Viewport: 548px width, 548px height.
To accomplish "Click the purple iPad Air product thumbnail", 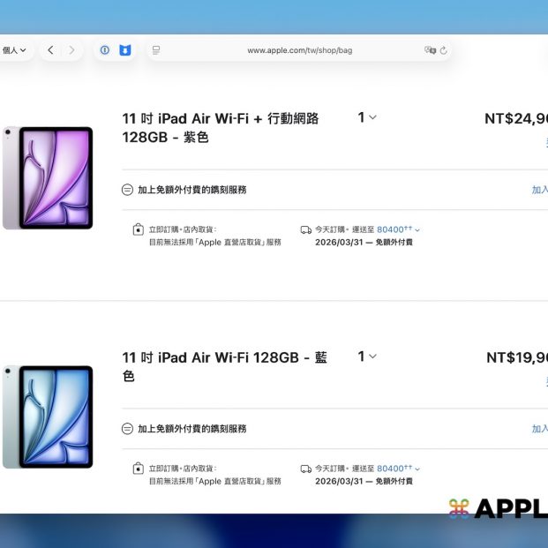I will click(x=48, y=177).
